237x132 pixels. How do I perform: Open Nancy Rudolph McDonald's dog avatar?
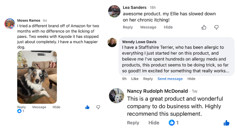(117, 96)
